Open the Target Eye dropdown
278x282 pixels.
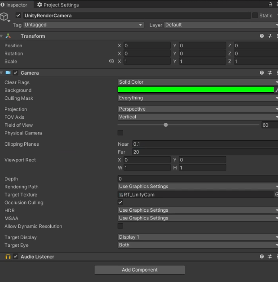click(198, 245)
